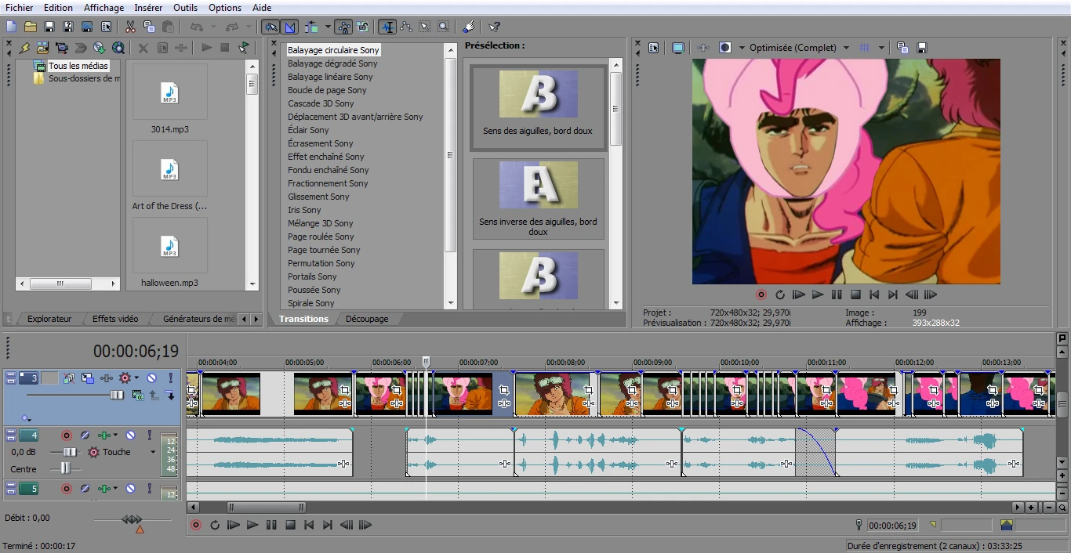Open the auto ripple mode dropdown arrow
Screen dimensions: 1071x553
pos(328,27)
